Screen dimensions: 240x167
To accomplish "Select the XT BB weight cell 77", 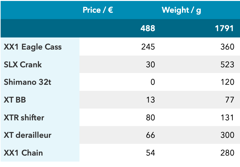I will coord(230,100).
